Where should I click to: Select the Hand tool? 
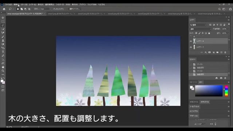[x=3, y=67]
